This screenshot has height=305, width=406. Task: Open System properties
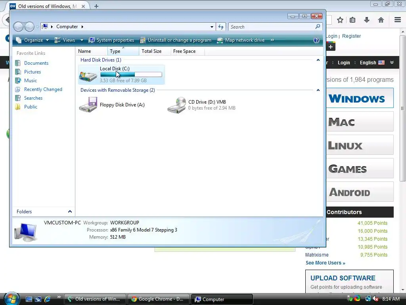(111, 40)
